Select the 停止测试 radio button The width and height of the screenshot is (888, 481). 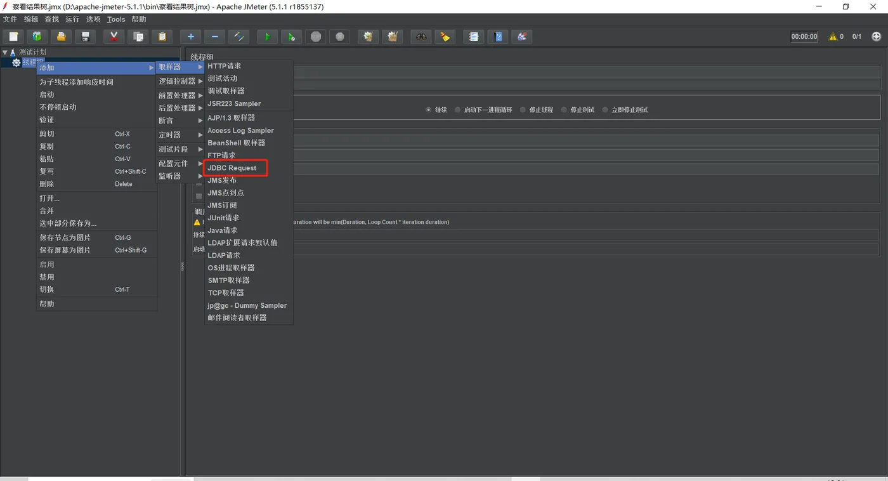pyautogui.click(x=564, y=110)
